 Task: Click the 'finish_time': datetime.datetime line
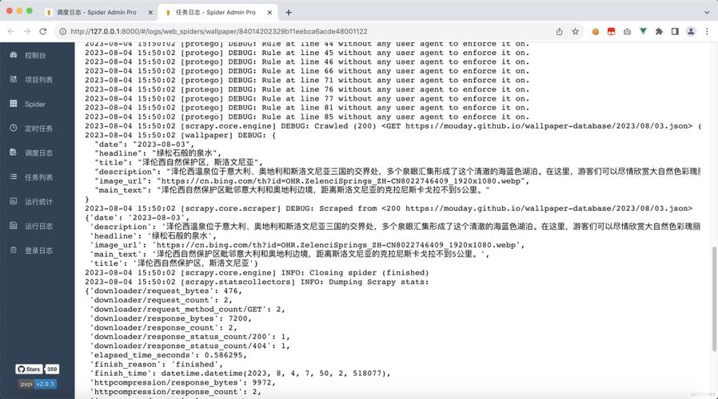coord(240,373)
